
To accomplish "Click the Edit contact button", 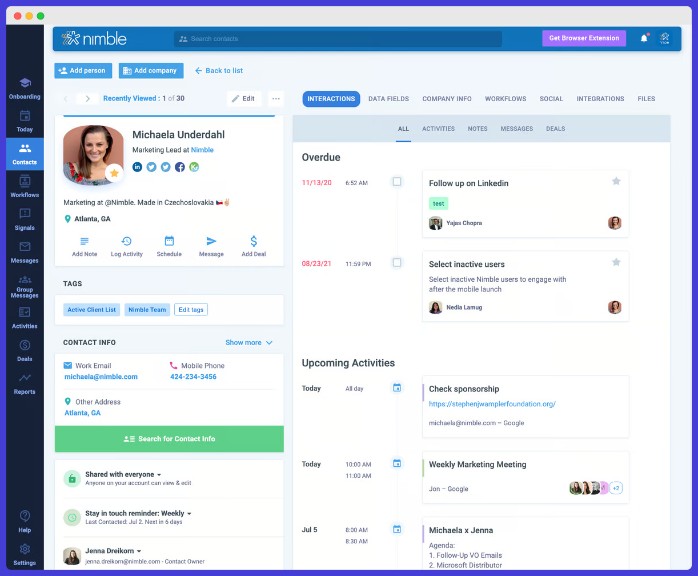I will (244, 98).
